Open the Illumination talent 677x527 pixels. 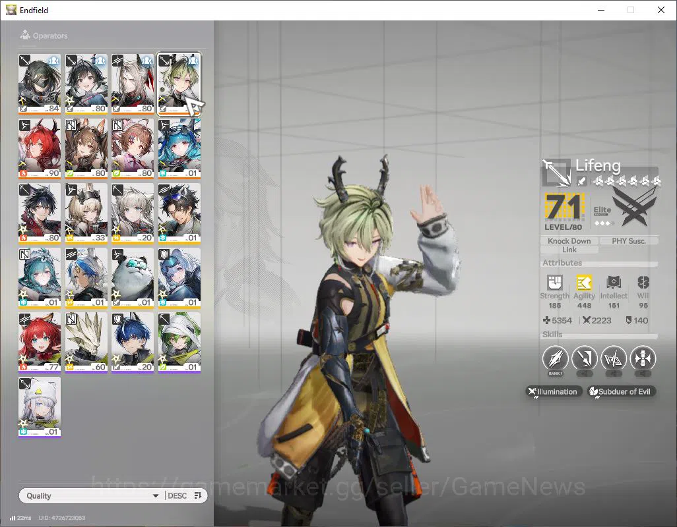coord(554,392)
